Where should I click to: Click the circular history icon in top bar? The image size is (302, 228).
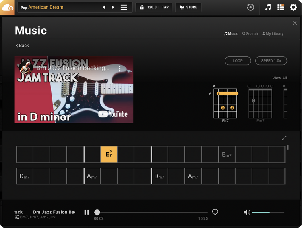tap(250, 7)
